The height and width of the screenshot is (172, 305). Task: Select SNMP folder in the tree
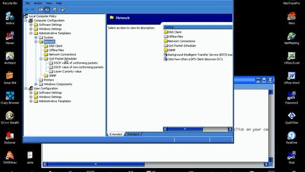[x=52, y=75]
